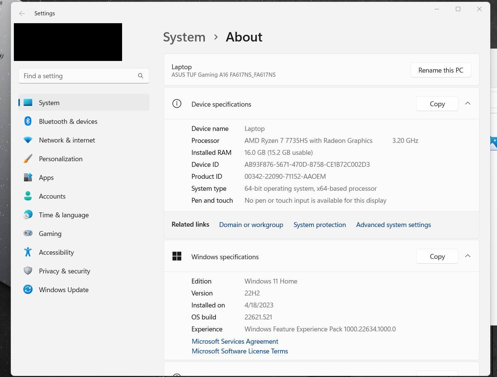Collapse the Device specifications section
Viewport: 497px width, 377px height.
pyautogui.click(x=467, y=104)
